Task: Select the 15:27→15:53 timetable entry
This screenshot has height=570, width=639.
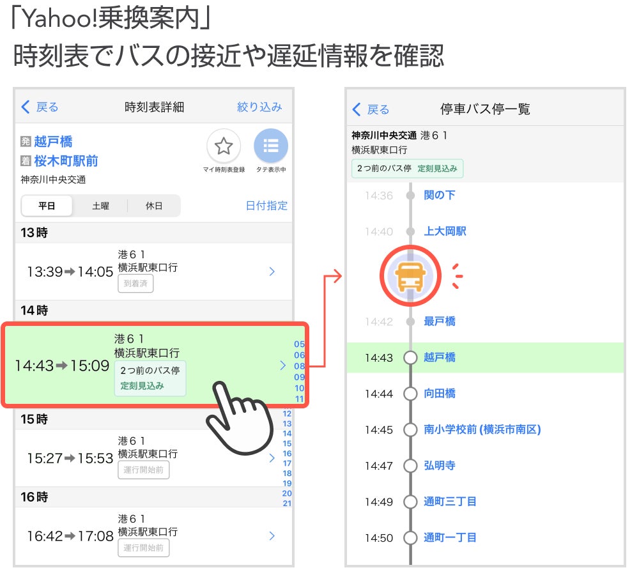Action: (x=153, y=458)
